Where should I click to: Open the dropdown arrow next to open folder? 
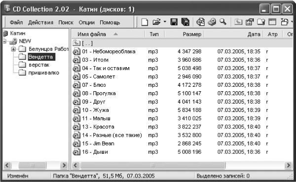click(x=165, y=22)
